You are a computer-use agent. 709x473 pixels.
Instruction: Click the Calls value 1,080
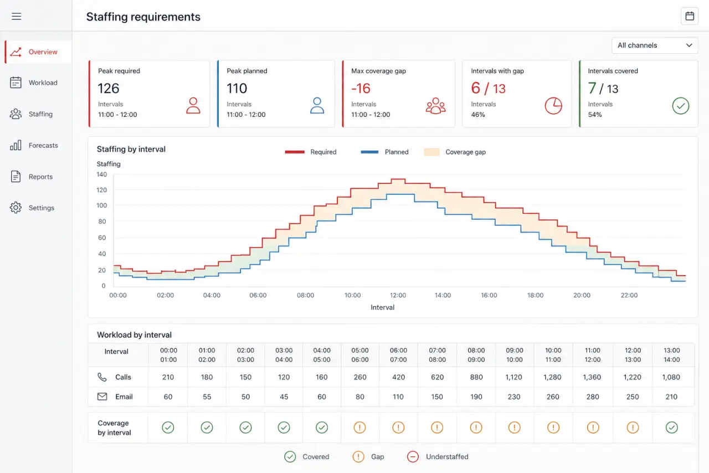pyautogui.click(x=672, y=377)
